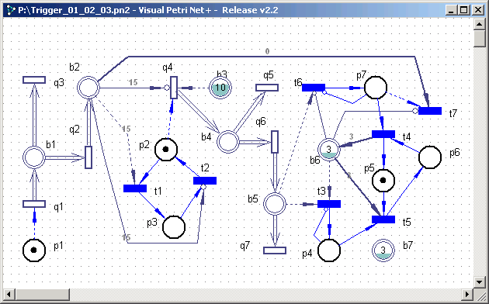Select place p1 with token
The image size is (489, 304).
(x=34, y=250)
